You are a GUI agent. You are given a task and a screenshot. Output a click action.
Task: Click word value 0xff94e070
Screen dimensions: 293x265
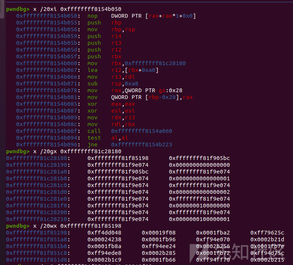213,239
